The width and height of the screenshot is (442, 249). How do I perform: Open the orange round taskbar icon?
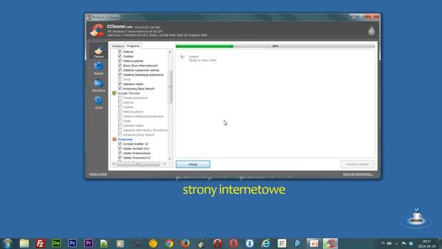click(x=153, y=243)
